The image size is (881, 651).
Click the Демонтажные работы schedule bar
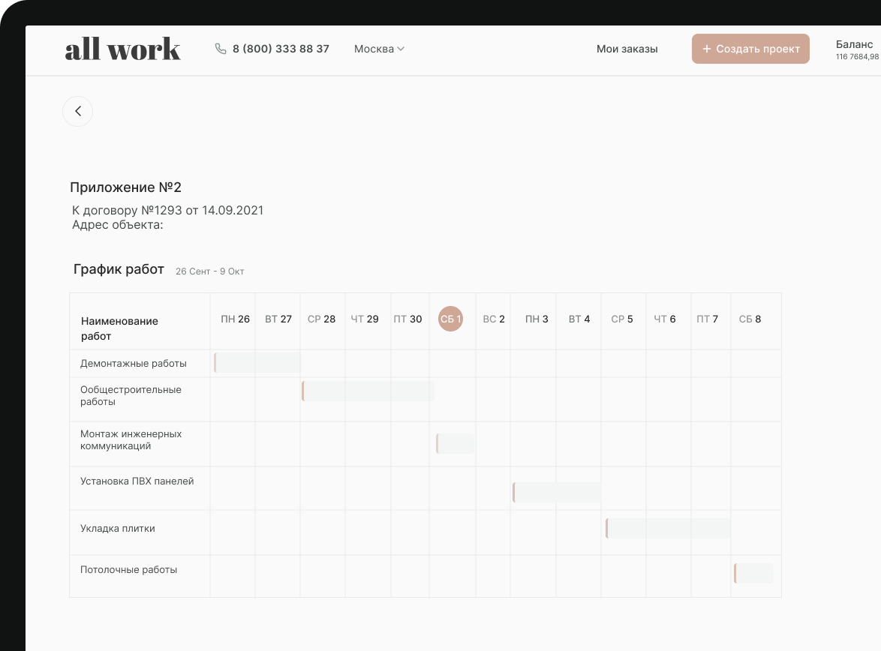[257, 363]
